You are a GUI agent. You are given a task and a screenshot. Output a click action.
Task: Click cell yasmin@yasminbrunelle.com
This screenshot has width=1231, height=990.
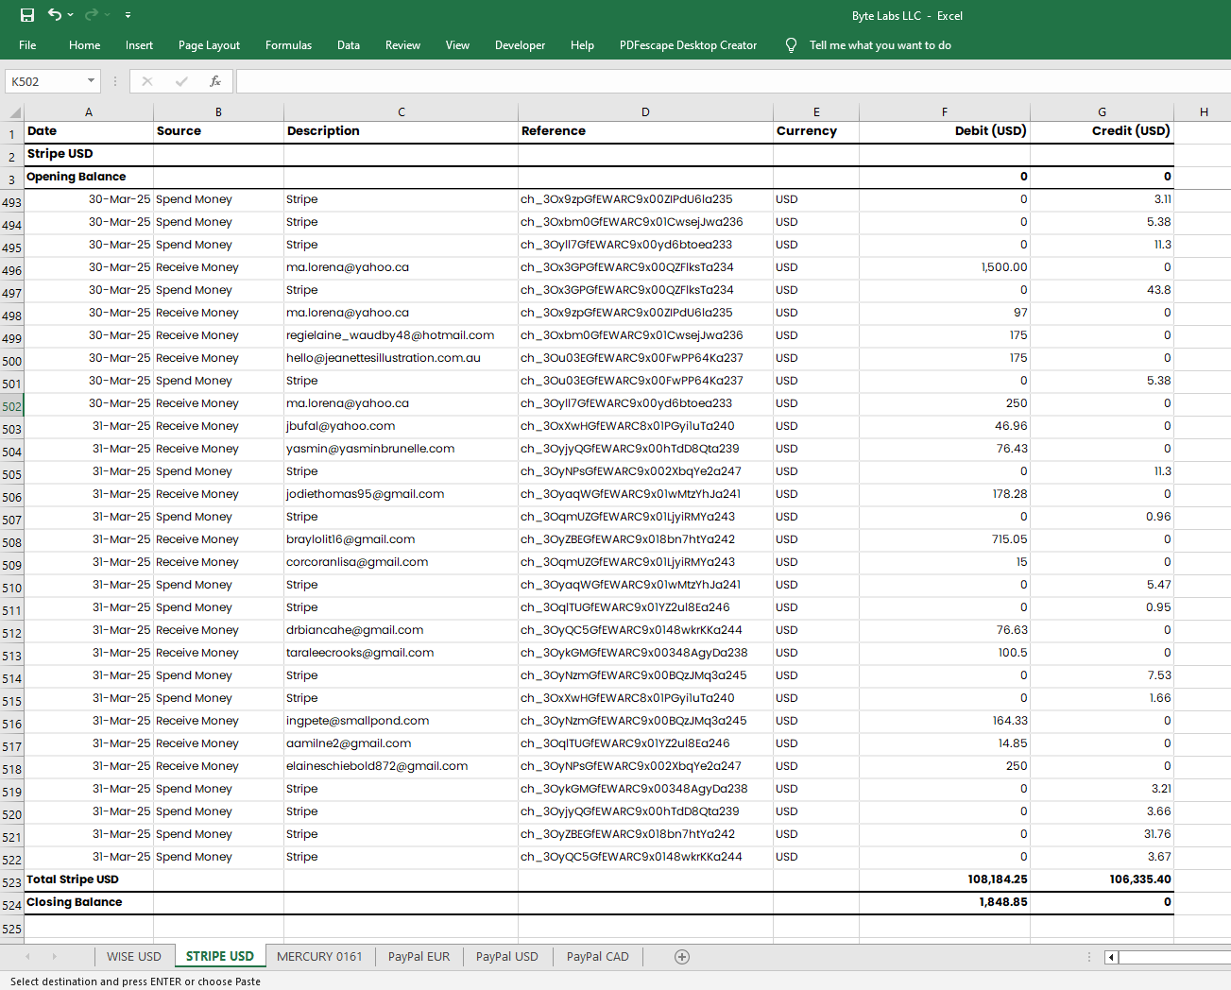click(x=401, y=449)
